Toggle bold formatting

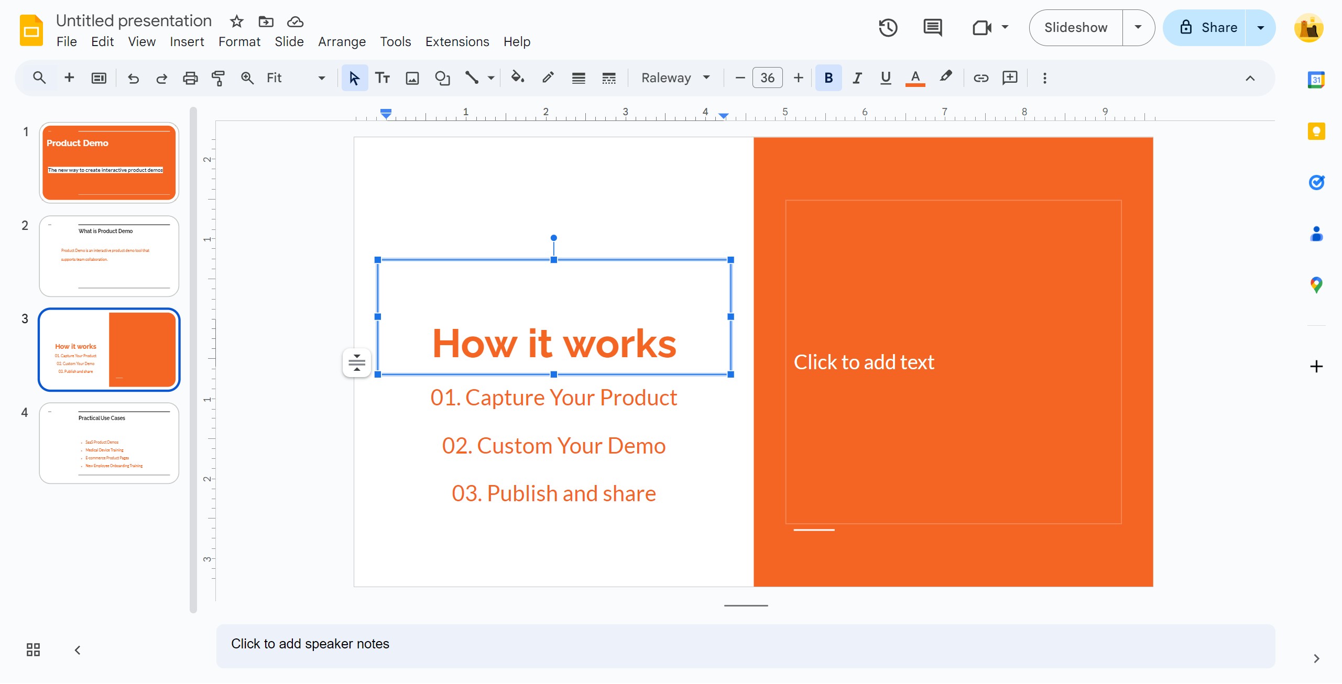828,78
